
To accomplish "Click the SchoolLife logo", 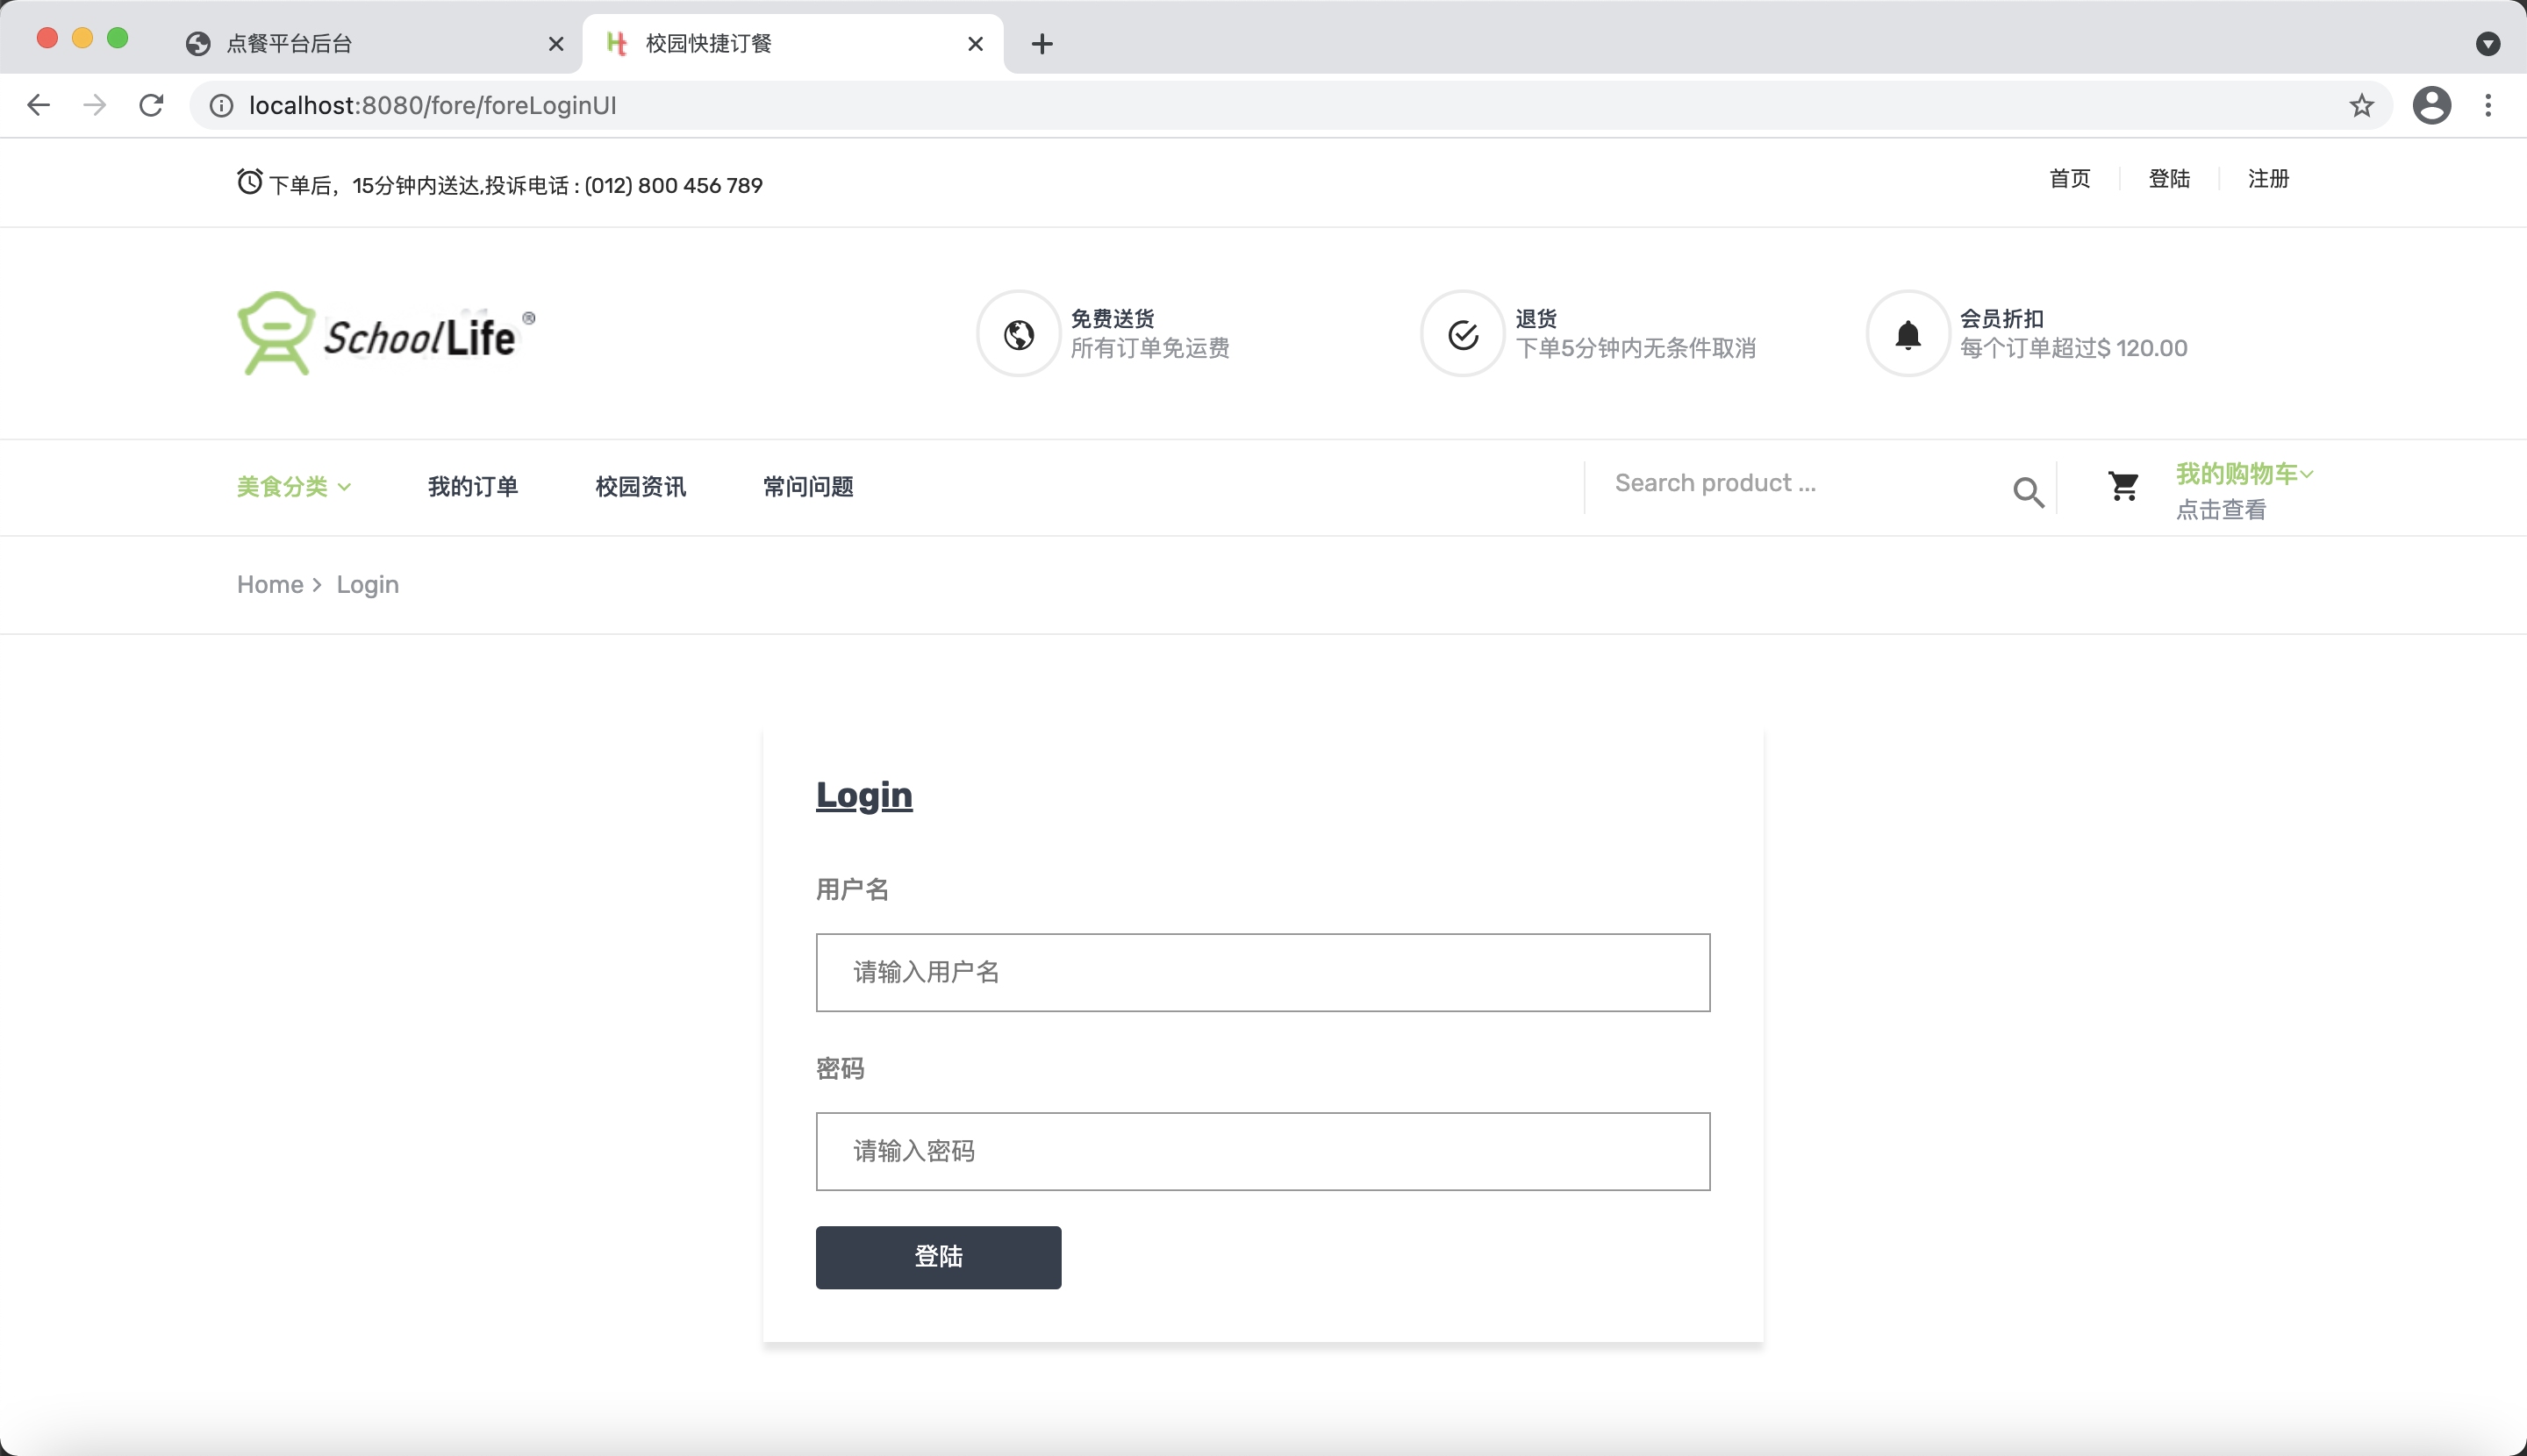I will [x=386, y=333].
